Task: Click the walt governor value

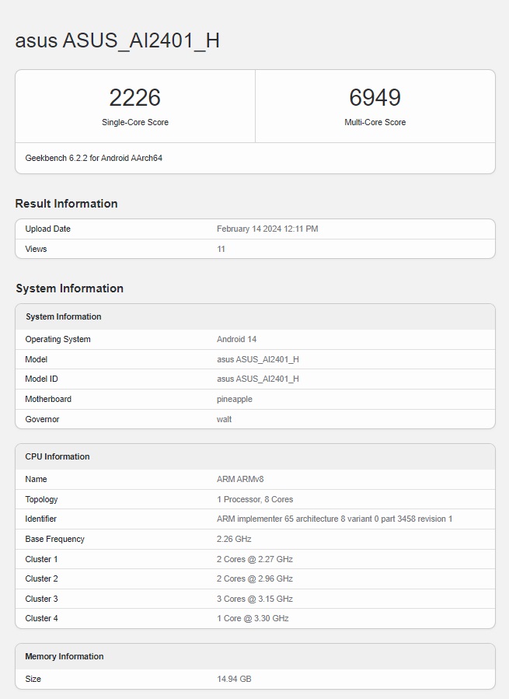Action: (x=224, y=419)
